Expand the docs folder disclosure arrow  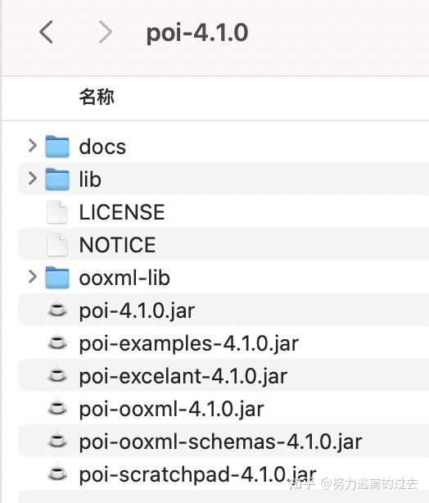tap(33, 146)
